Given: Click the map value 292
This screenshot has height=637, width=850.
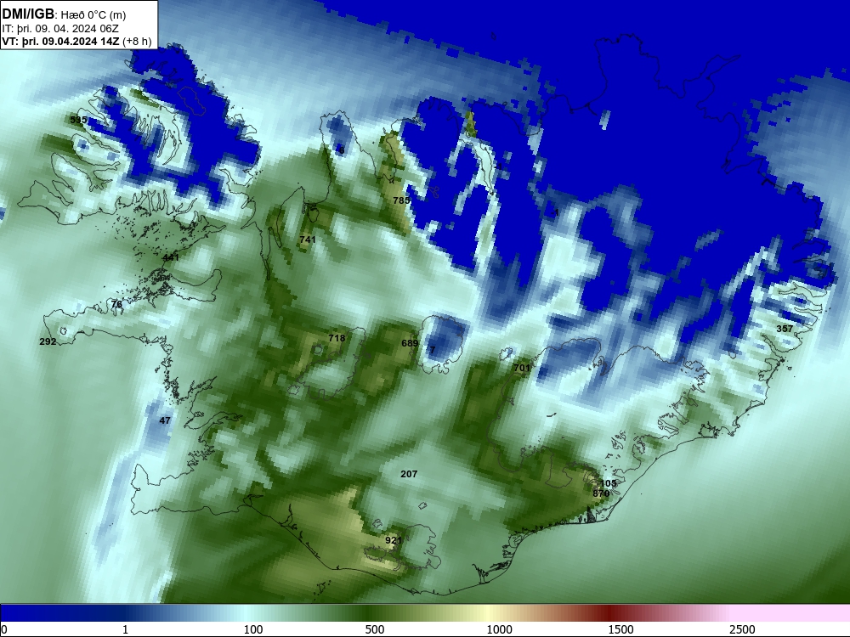Looking at the screenshot, I should point(48,341).
